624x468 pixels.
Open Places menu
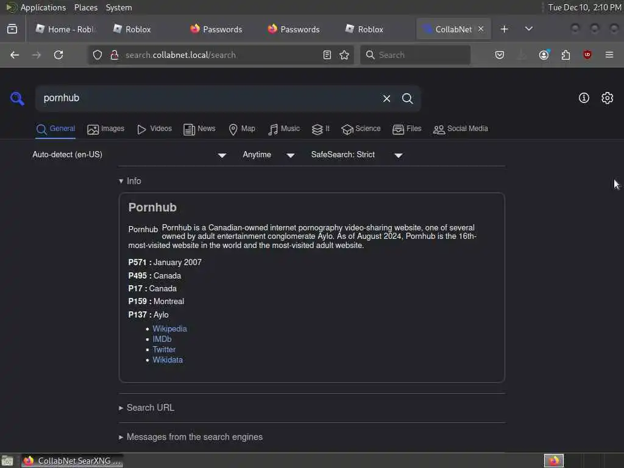85,7
